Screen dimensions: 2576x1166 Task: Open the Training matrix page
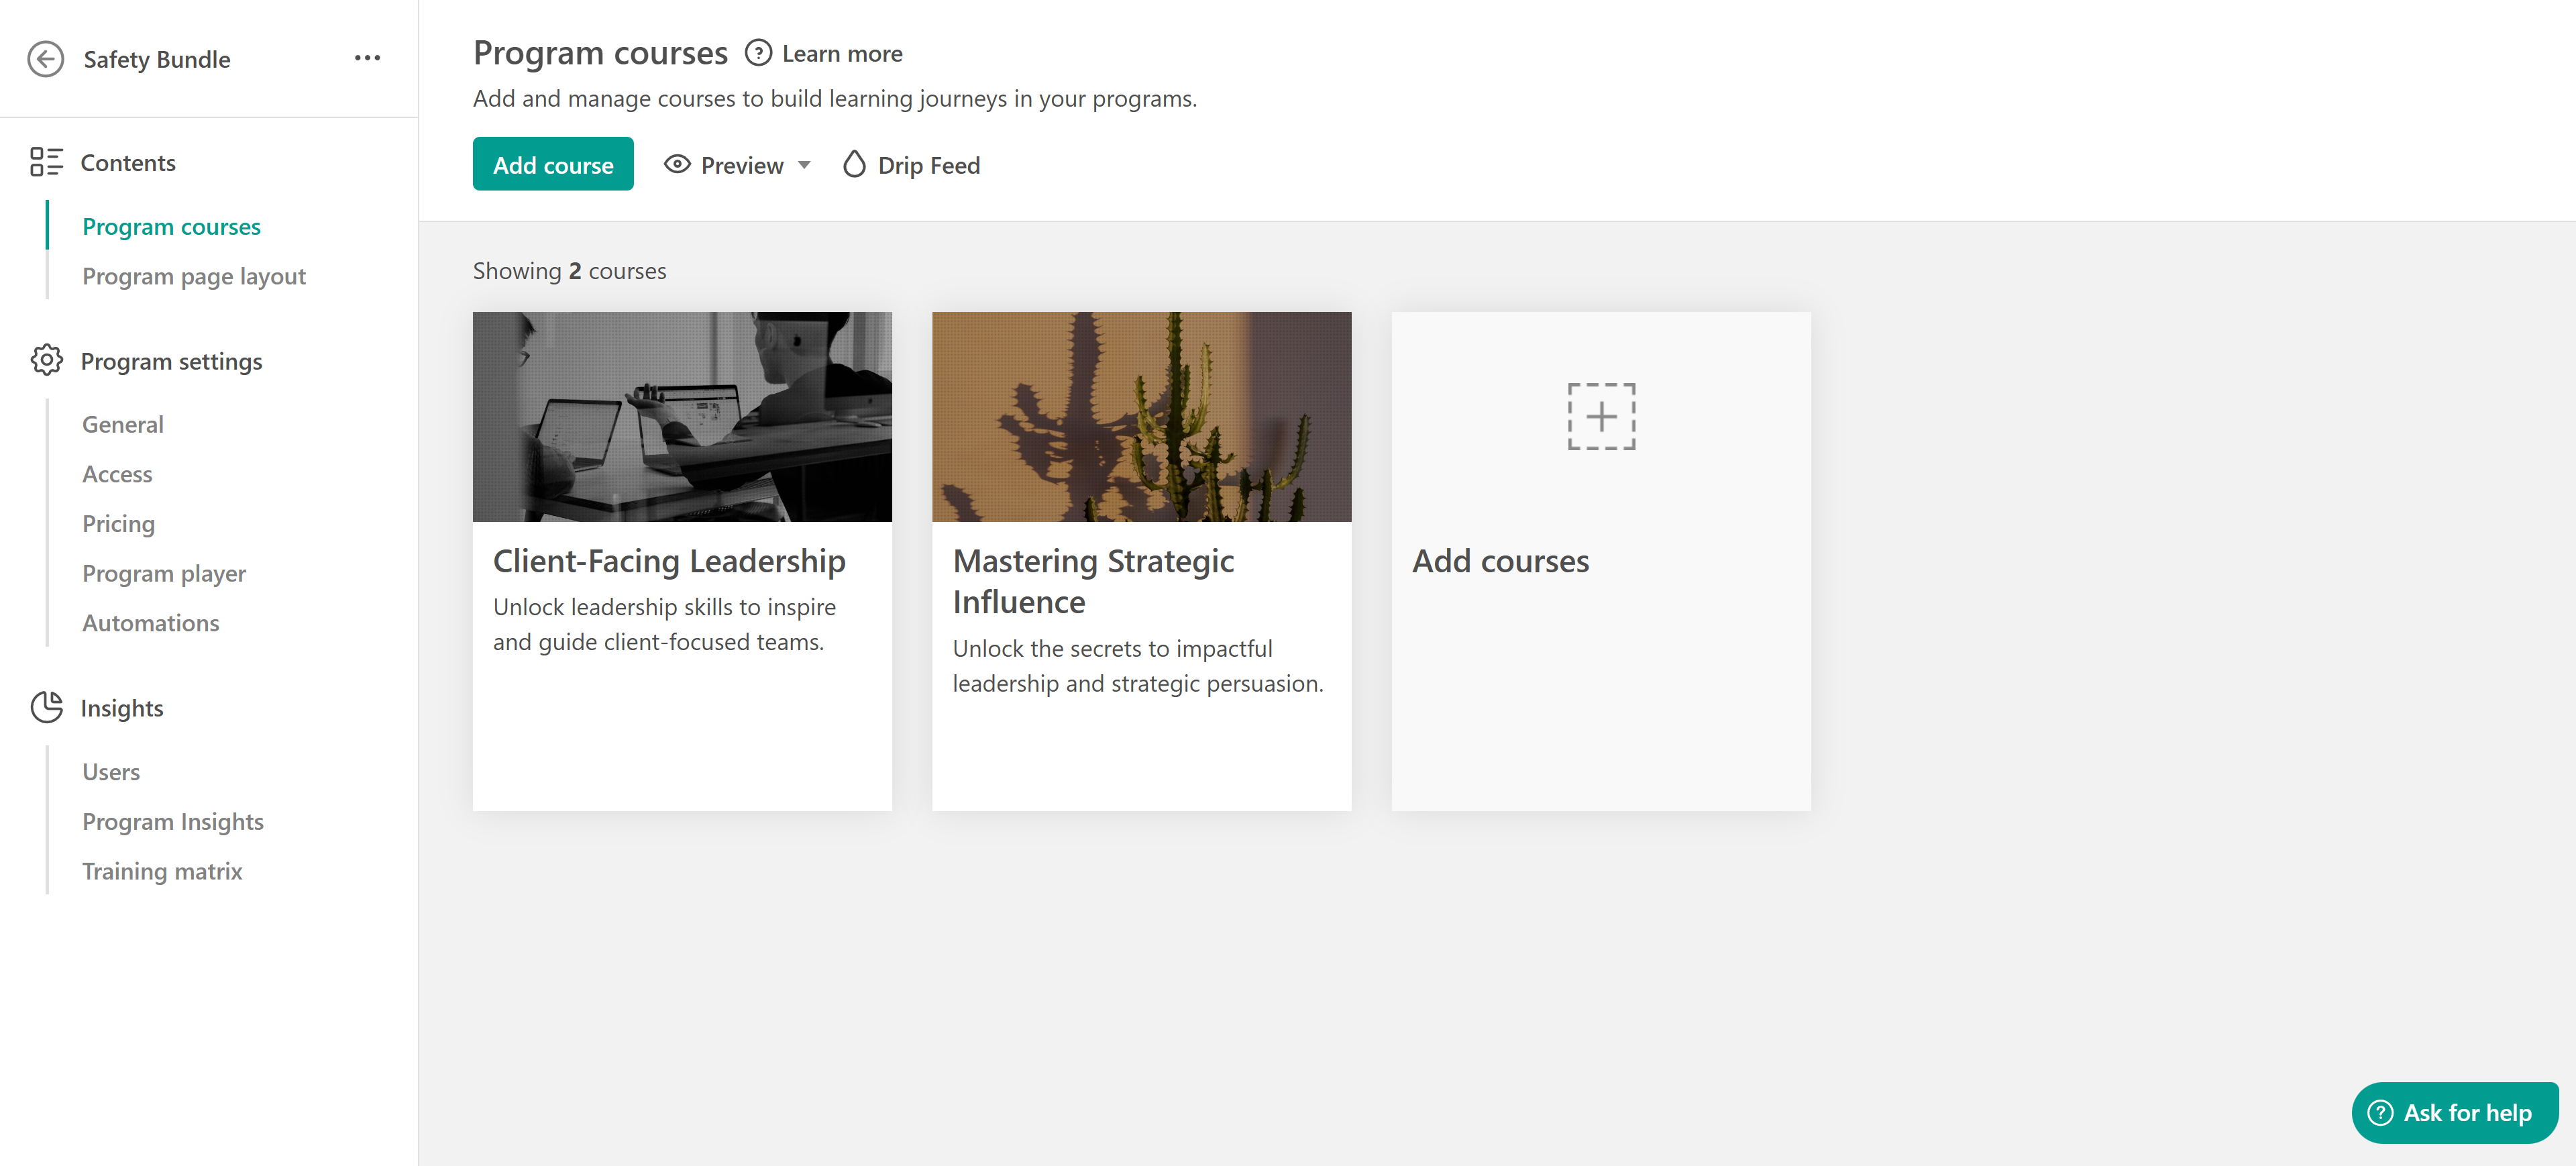pyautogui.click(x=162, y=871)
